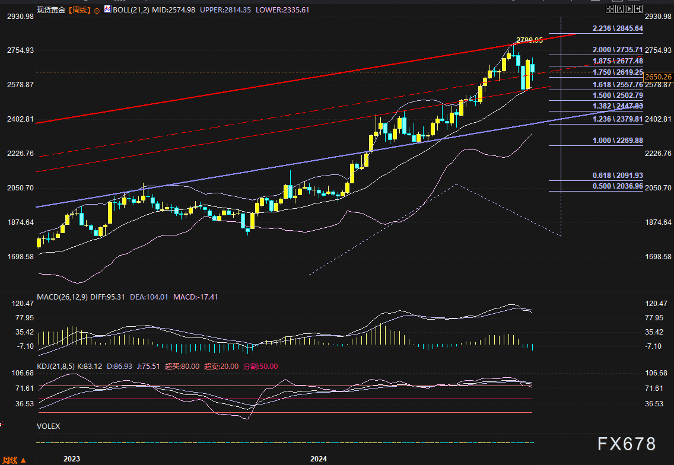Click the orange 【周线】 period label in header

(x=79, y=10)
